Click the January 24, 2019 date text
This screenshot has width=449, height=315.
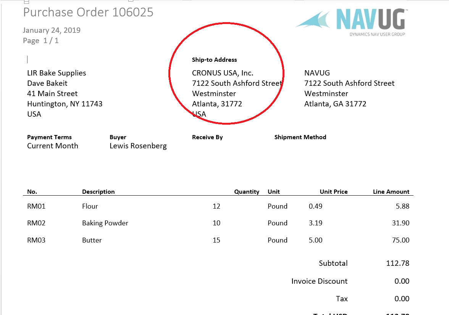(x=52, y=31)
